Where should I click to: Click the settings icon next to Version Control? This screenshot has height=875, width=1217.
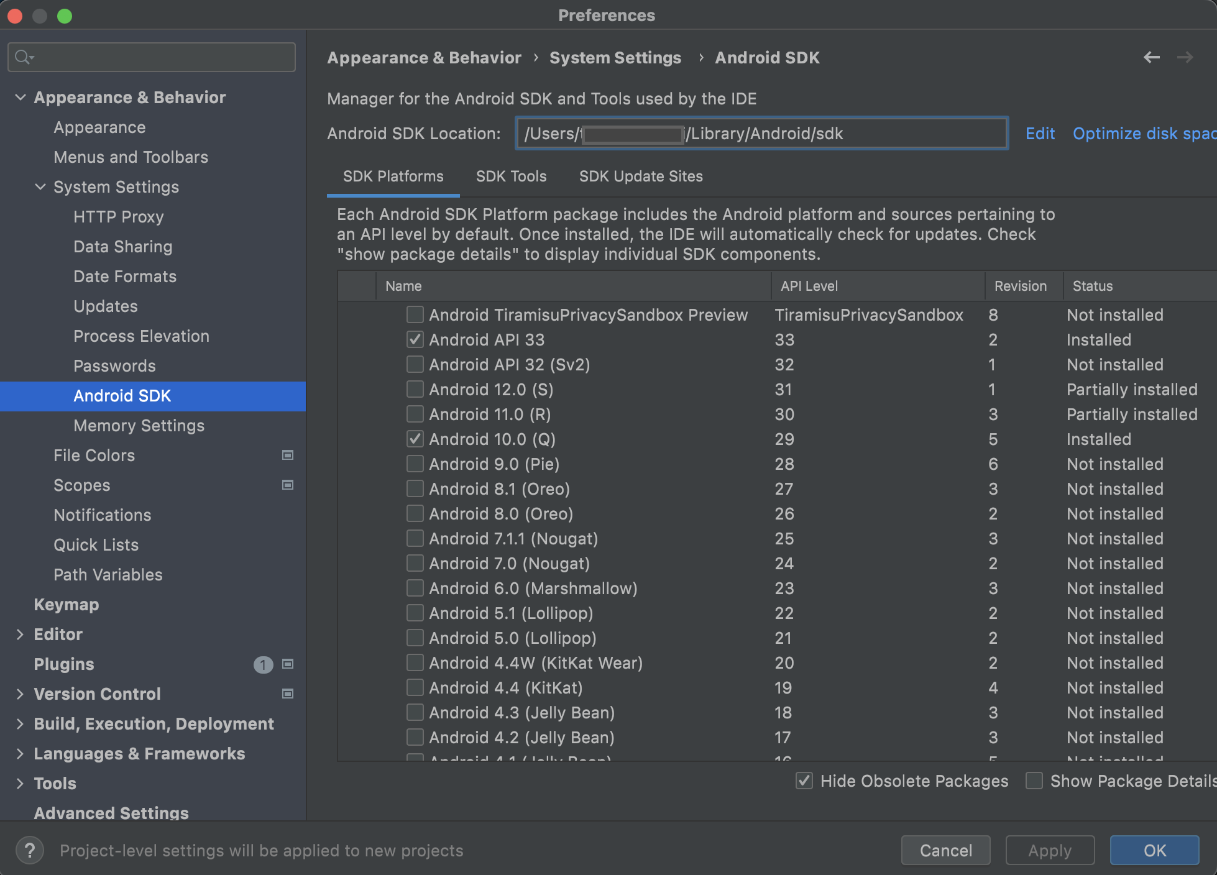click(x=288, y=694)
